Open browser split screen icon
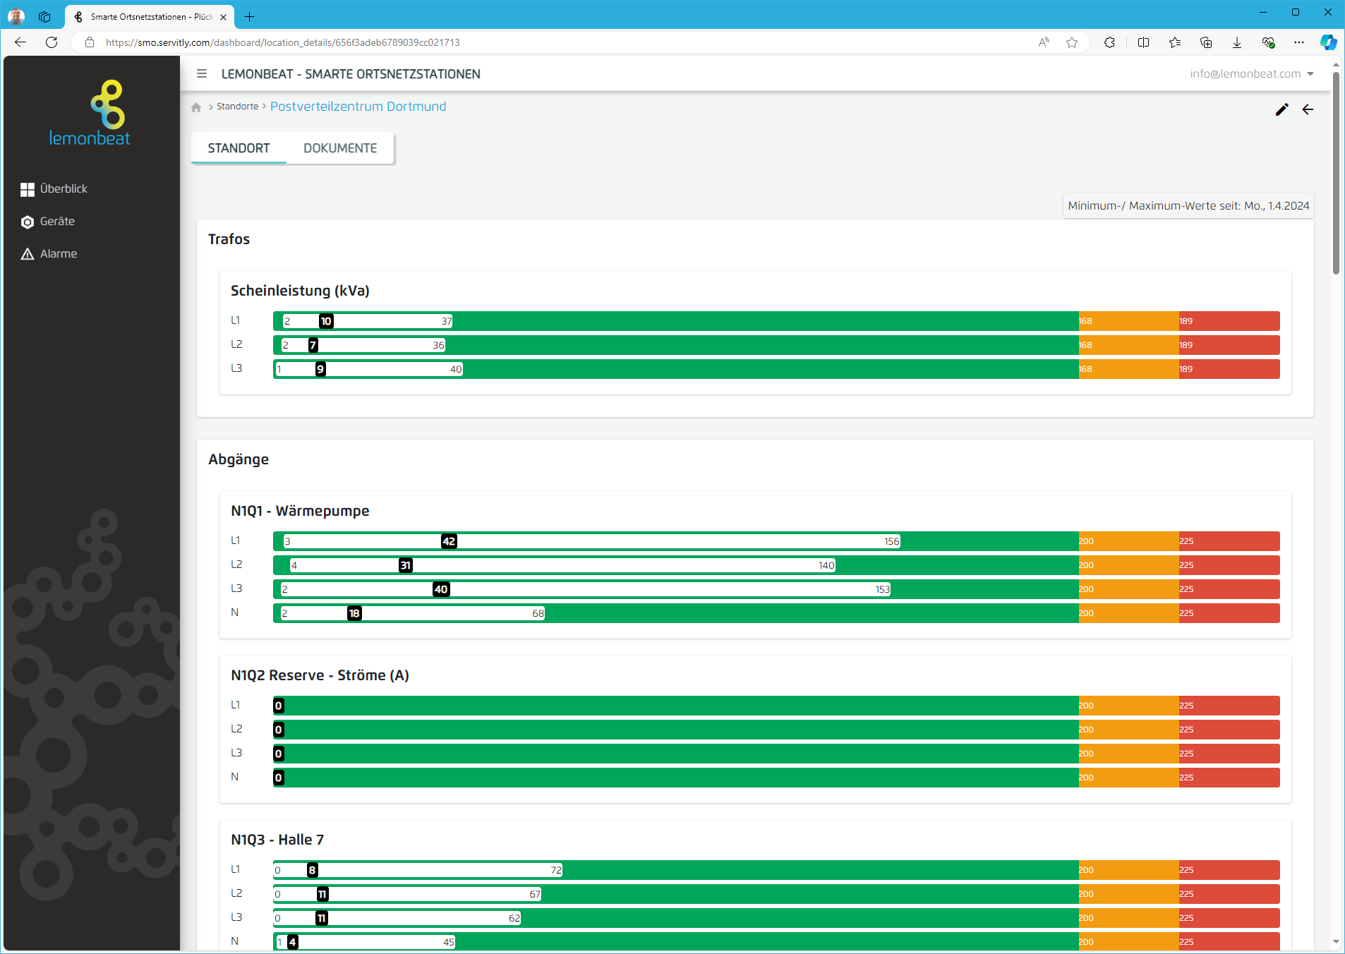 pyautogui.click(x=1144, y=42)
